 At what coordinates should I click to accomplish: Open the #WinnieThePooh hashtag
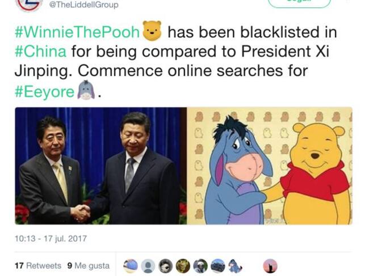pos(77,32)
